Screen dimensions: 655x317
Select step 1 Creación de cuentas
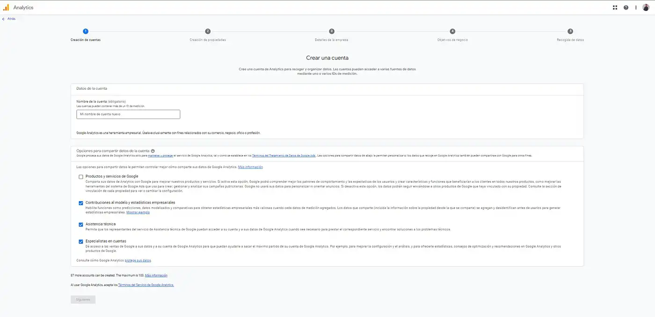point(86,31)
